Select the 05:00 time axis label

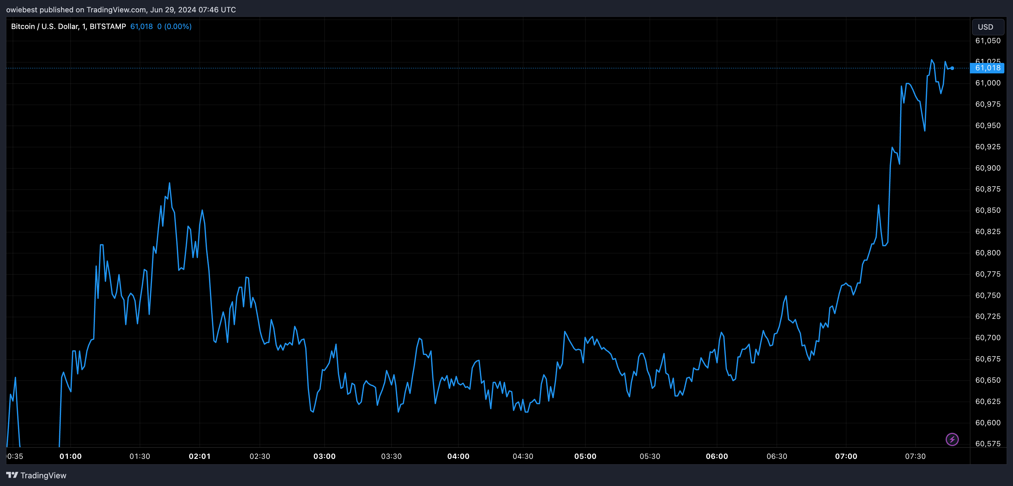pyautogui.click(x=585, y=456)
